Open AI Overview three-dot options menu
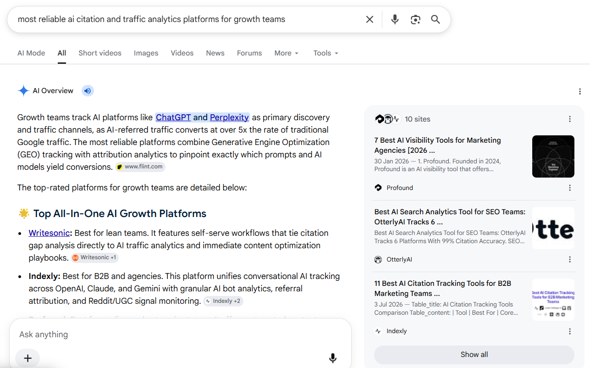This screenshot has height=368, width=590. click(x=580, y=92)
